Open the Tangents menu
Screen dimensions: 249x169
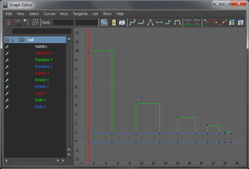(x=80, y=14)
